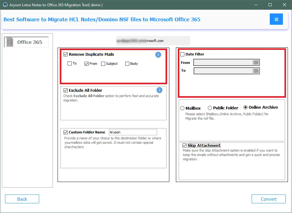Click the Aryson app logo in title bar
The height and width of the screenshot is (213, 292).
5,5
